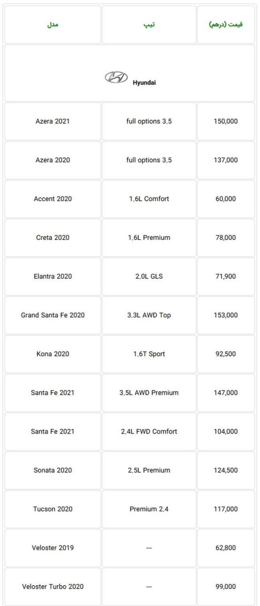Click the Elantra 2020 price 71,900
The height and width of the screenshot is (606, 260).
click(226, 276)
